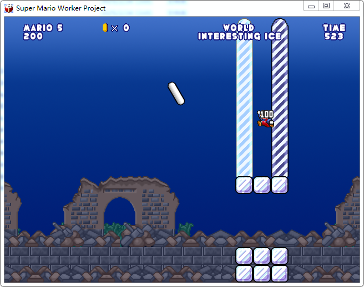Screen dimensions: 364x287
Task: Click the 100 points popup
Action: coord(266,114)
